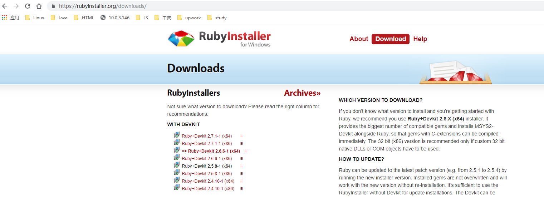544x198 pixels.
Task: Go to the browser Home icon
Action: (39, 6)
